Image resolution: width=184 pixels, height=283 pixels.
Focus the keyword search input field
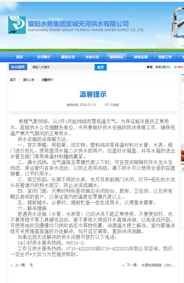(x=62, y=67)
